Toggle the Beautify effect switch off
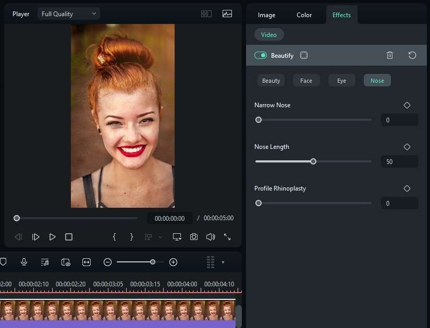 tap(261, 55)
